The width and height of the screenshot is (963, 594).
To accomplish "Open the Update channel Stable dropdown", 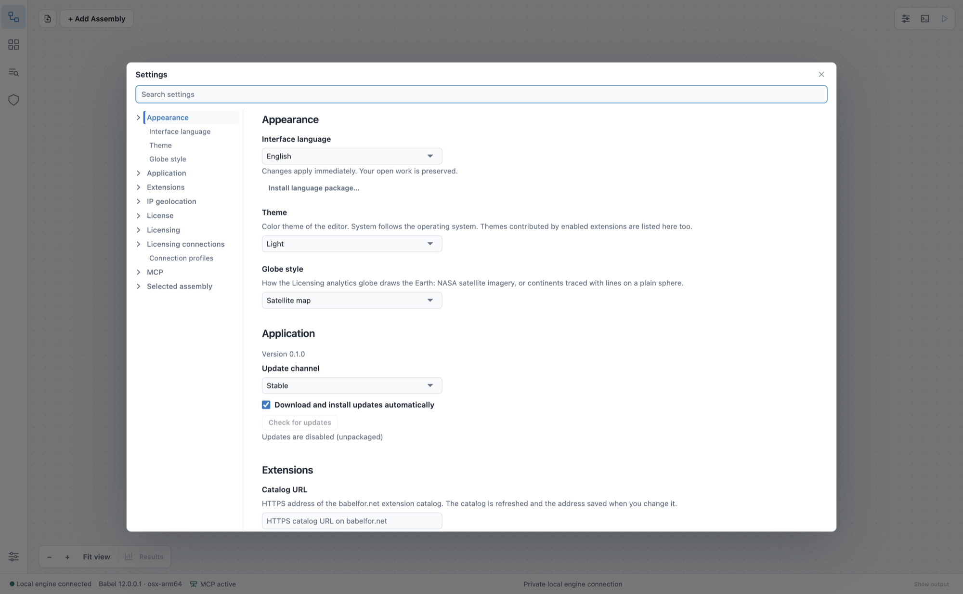I will click(x=351, y=385).
